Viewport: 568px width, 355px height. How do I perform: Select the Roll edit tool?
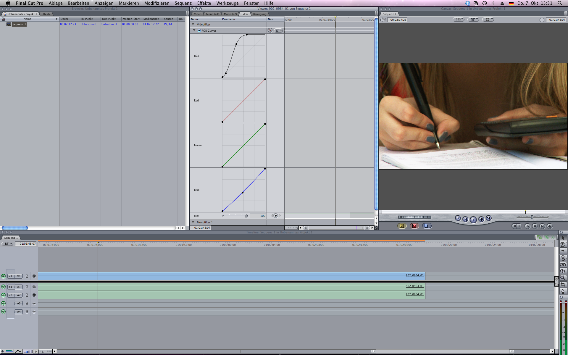pyautogui.click(x=563, y=258)
